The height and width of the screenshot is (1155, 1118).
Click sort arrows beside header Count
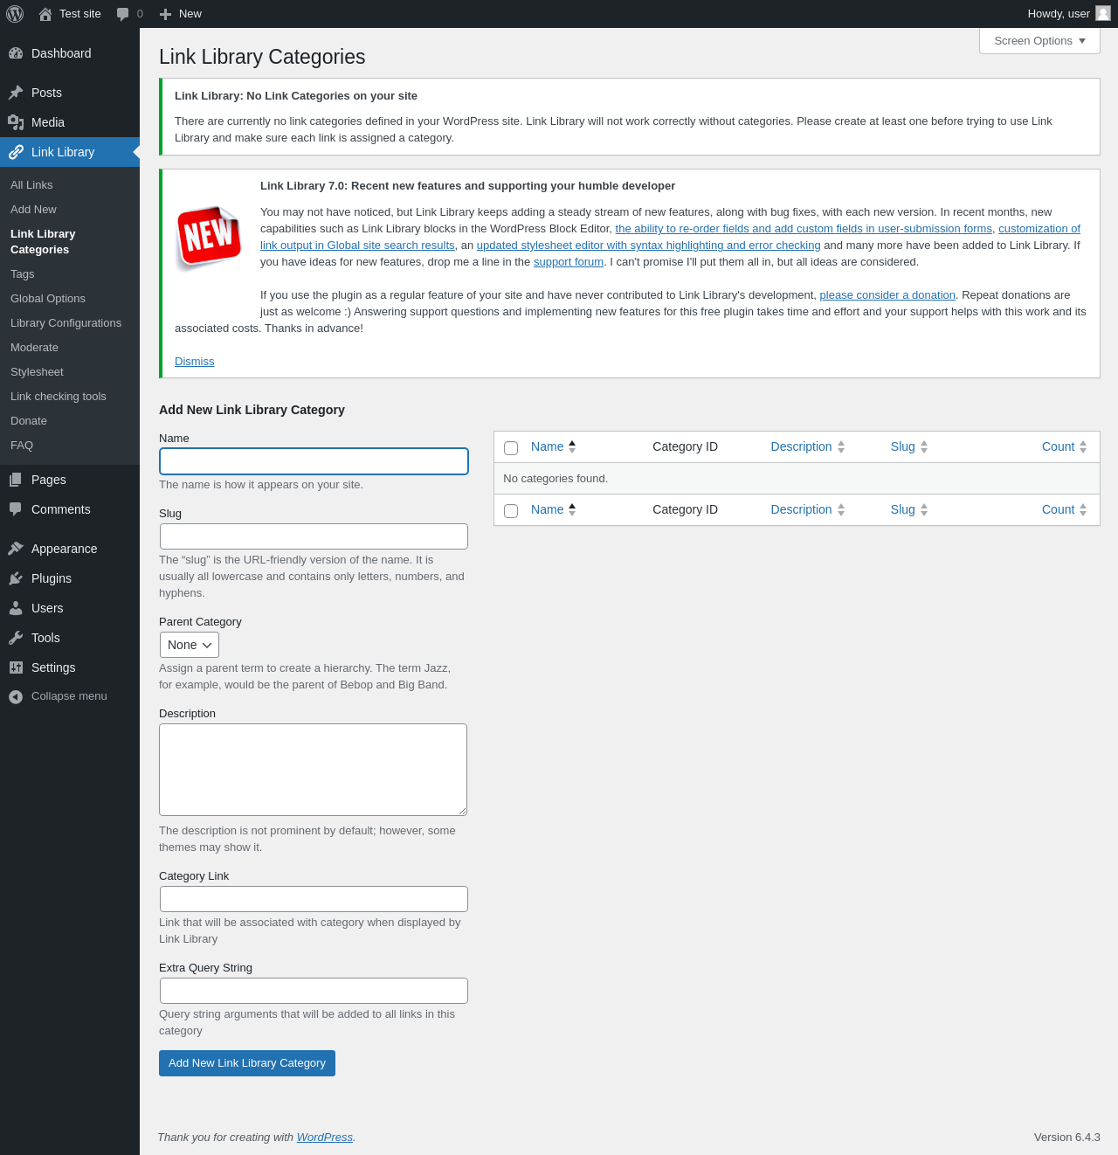click(1083, 446)
